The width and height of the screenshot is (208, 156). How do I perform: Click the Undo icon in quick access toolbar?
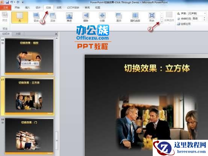click(12, 2)
